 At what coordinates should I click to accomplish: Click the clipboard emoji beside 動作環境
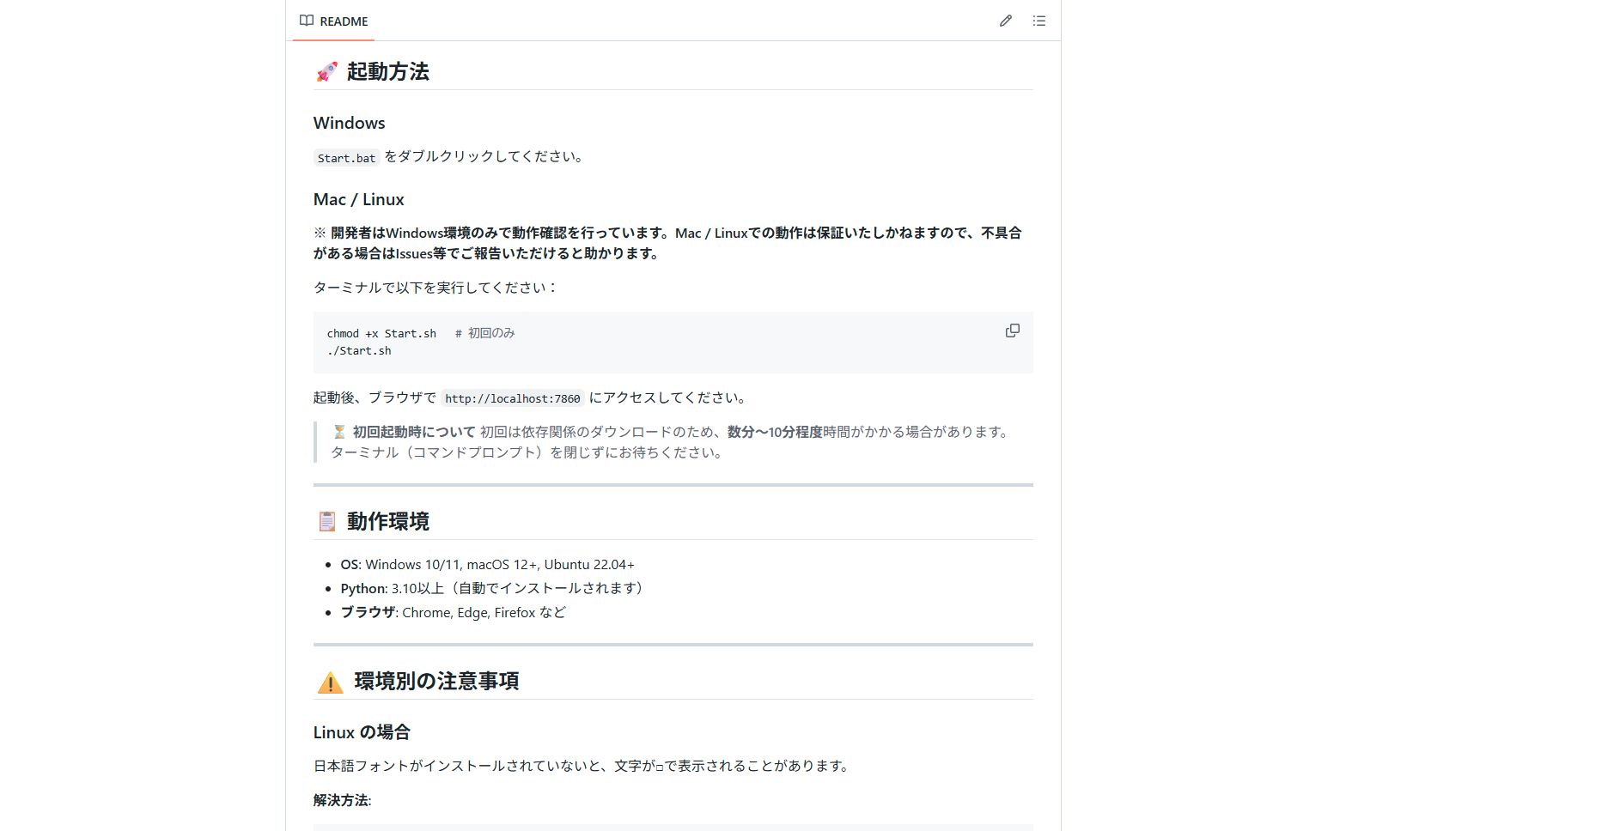[326, 521]
